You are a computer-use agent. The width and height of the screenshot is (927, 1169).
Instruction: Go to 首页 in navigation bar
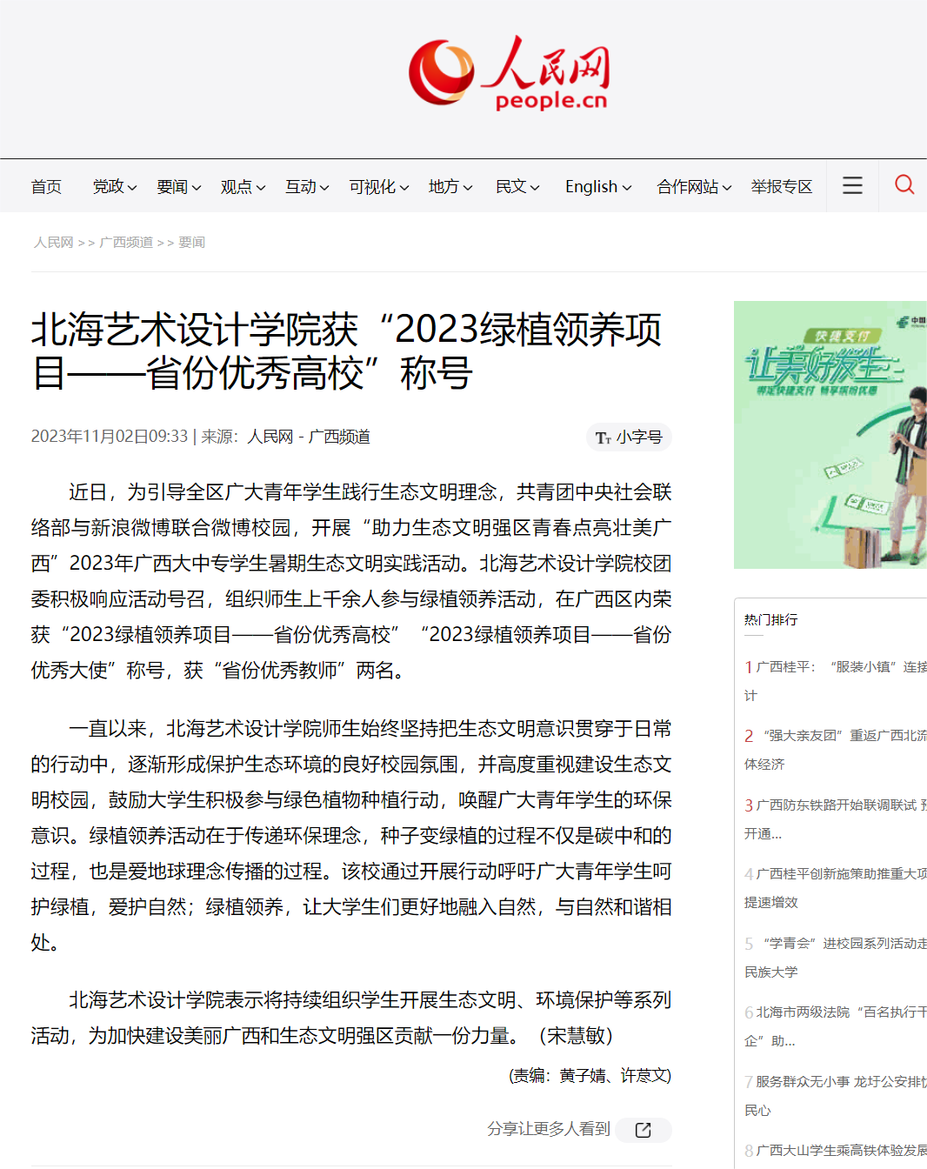(x=46, y=187)
